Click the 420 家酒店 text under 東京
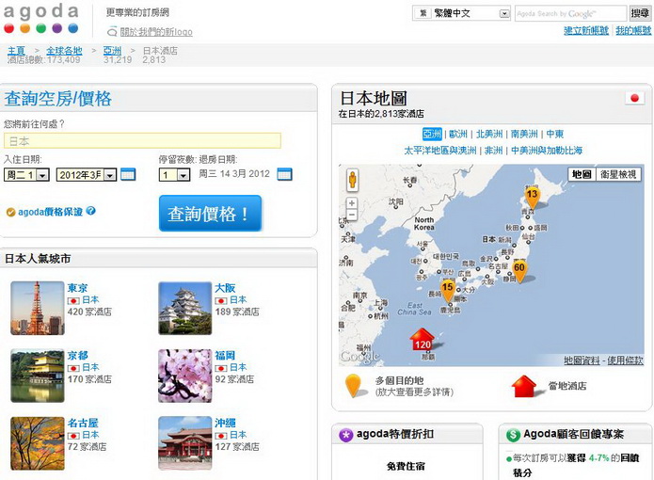This screenshot has width=654, height=480. pyautogui.click(x=89, y=312)
